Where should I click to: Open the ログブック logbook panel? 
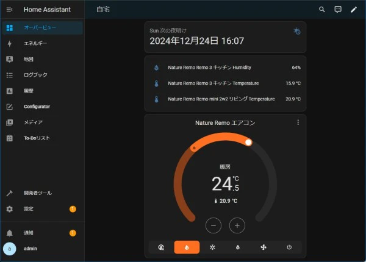tap(43, 75)
